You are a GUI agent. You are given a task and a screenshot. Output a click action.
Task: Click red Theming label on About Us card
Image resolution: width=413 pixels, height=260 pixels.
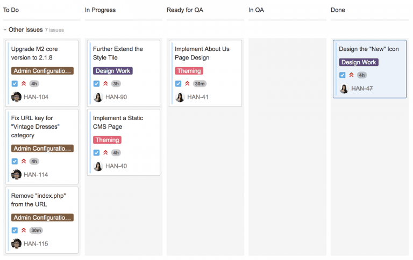click(x=189, y=71)
